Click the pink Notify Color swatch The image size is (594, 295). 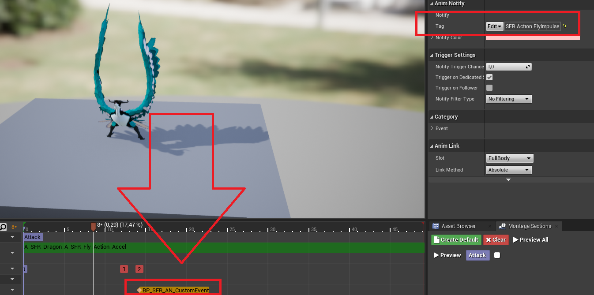(x=532, y=38)
